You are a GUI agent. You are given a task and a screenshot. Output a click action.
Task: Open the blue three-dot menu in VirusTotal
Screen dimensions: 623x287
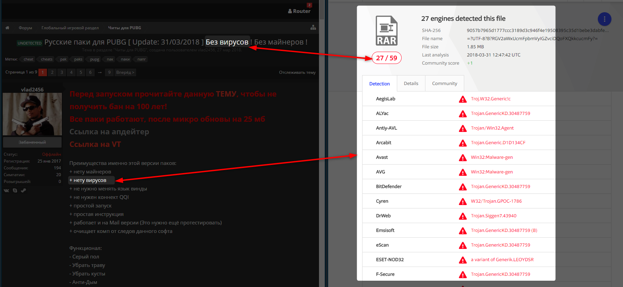604,19
